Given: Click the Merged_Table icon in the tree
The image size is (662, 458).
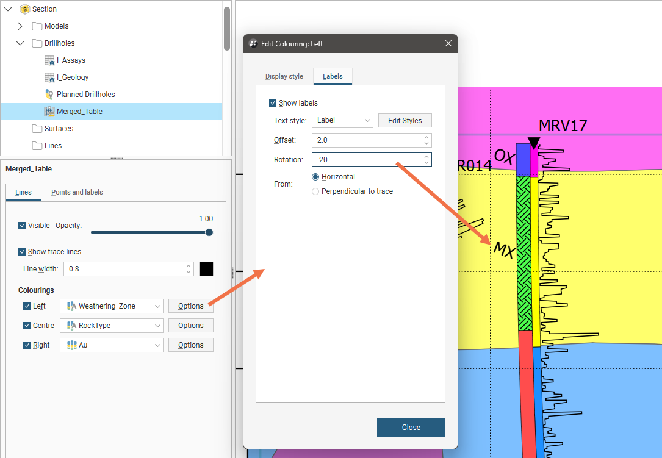Looking at the screenshot, I should (50, 112).
